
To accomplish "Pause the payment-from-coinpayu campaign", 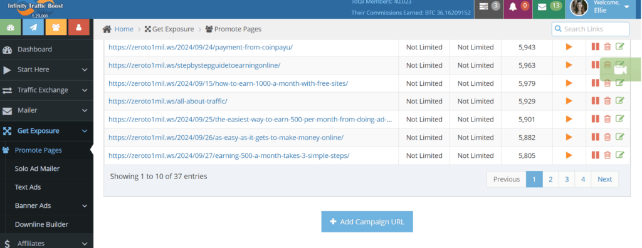I will point(596,46).
